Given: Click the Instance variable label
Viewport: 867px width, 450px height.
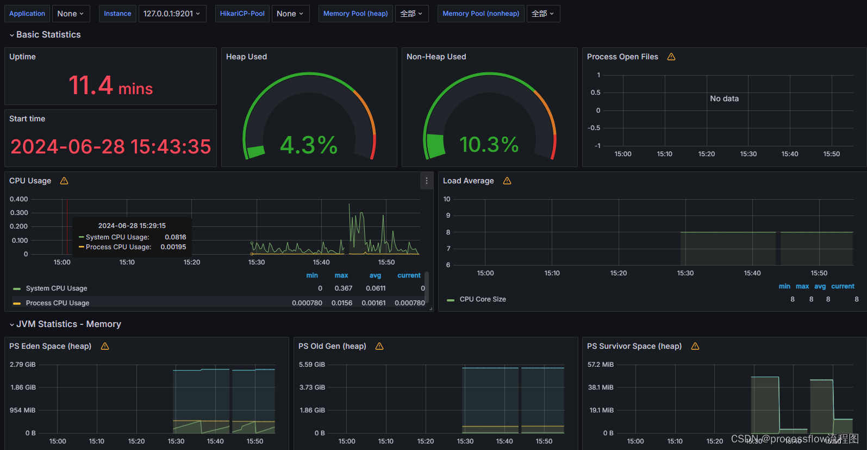Looking at the screenshot, I should click(117, 14).
